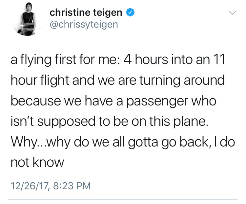Select the line "hour flight and we are turning around"
The height and width of the screenshot is (204, 246).
117,81
